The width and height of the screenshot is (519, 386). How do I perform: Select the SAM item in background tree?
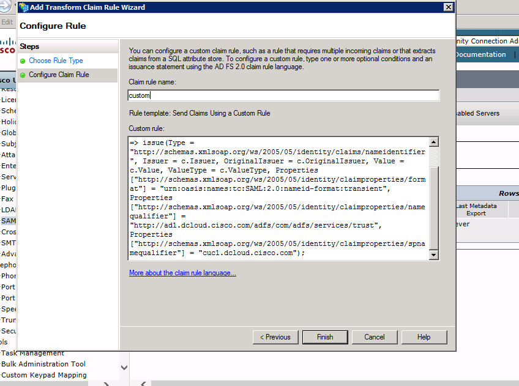(x=9, y=221)
